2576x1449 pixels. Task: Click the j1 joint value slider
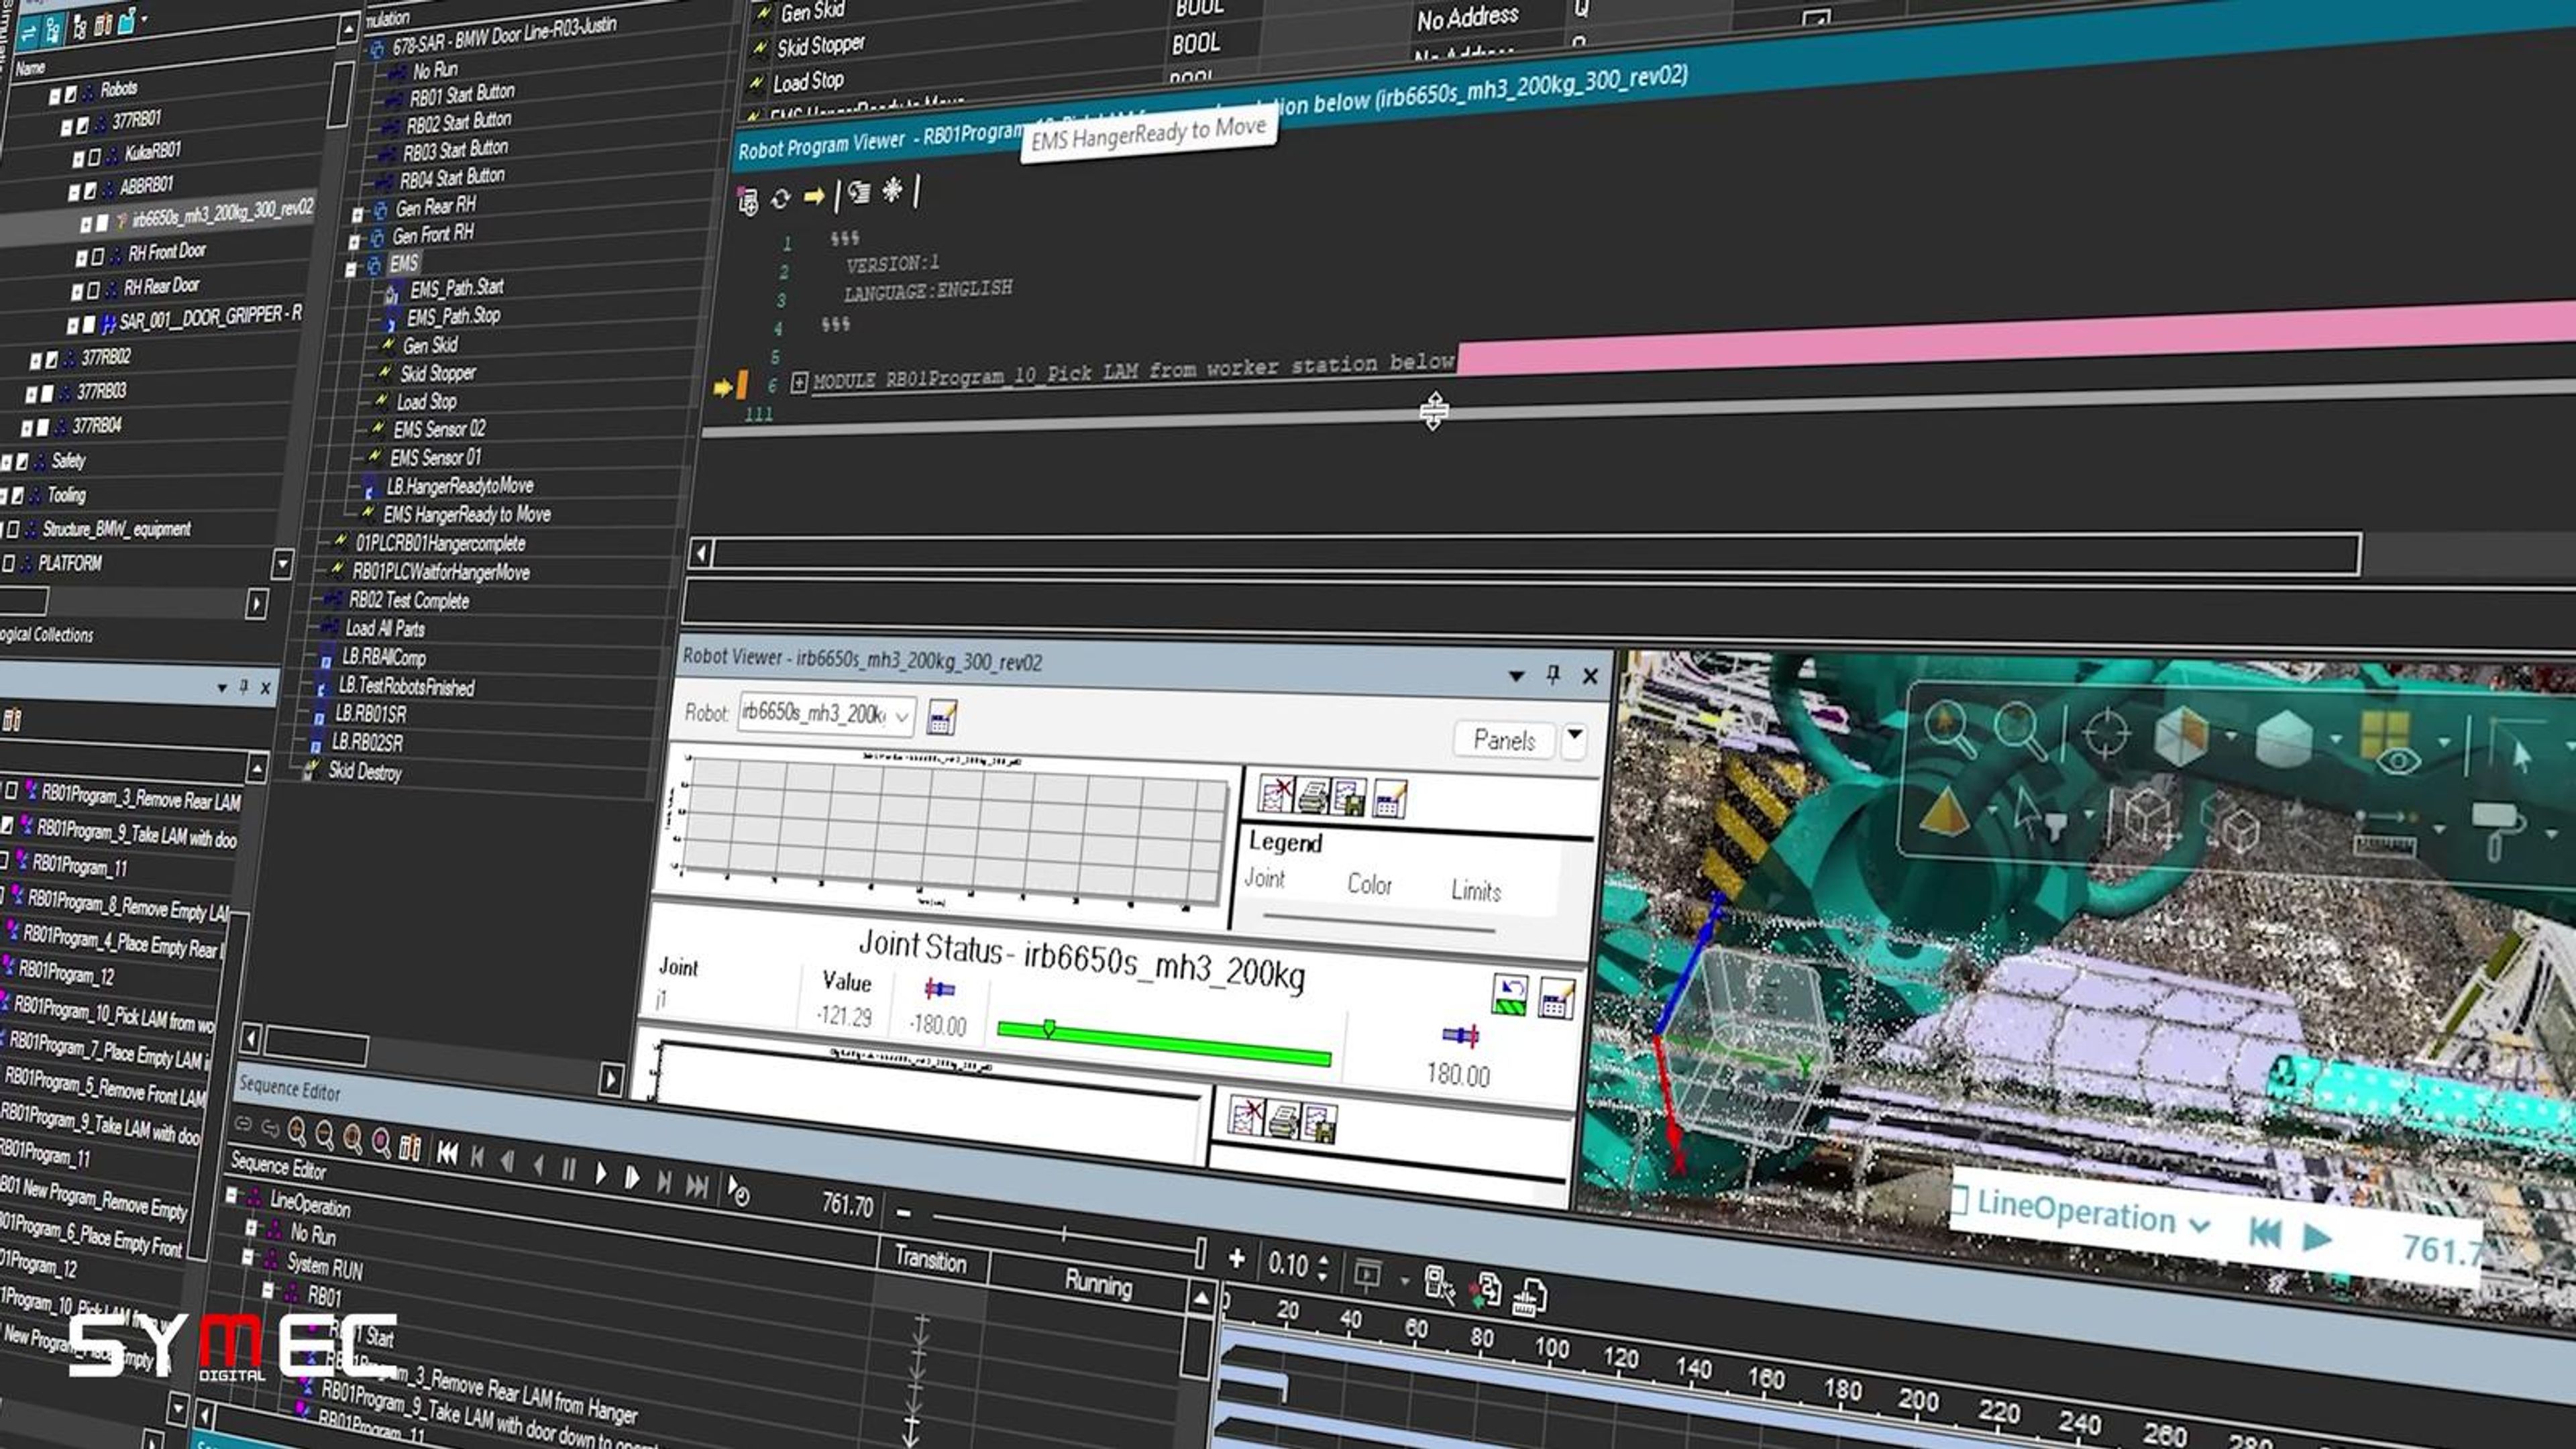click(1164, 1044)
